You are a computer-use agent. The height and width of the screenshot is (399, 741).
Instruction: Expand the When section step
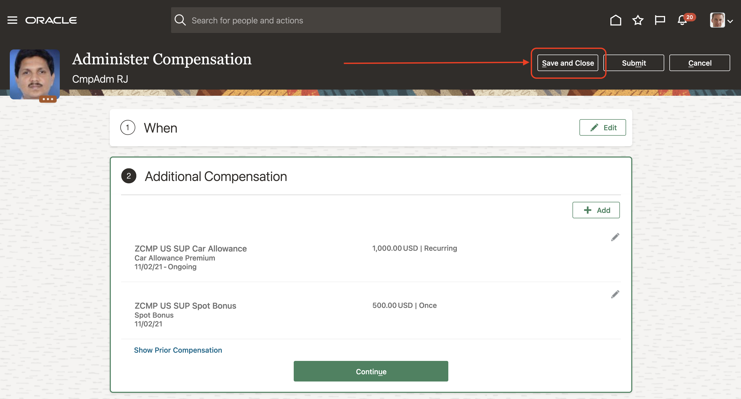point(160,128)
